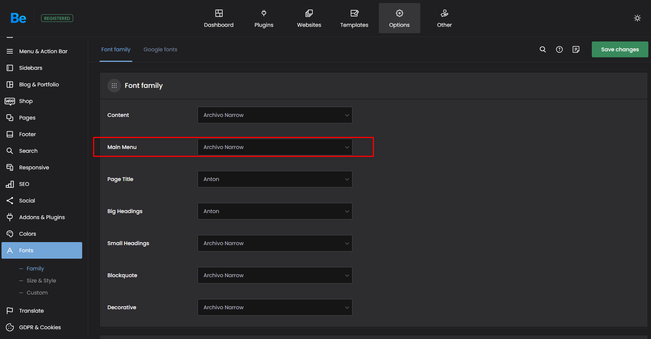Click the Sidebars icon in sidebar
651x339 pixels.
[x=10, y=68]
